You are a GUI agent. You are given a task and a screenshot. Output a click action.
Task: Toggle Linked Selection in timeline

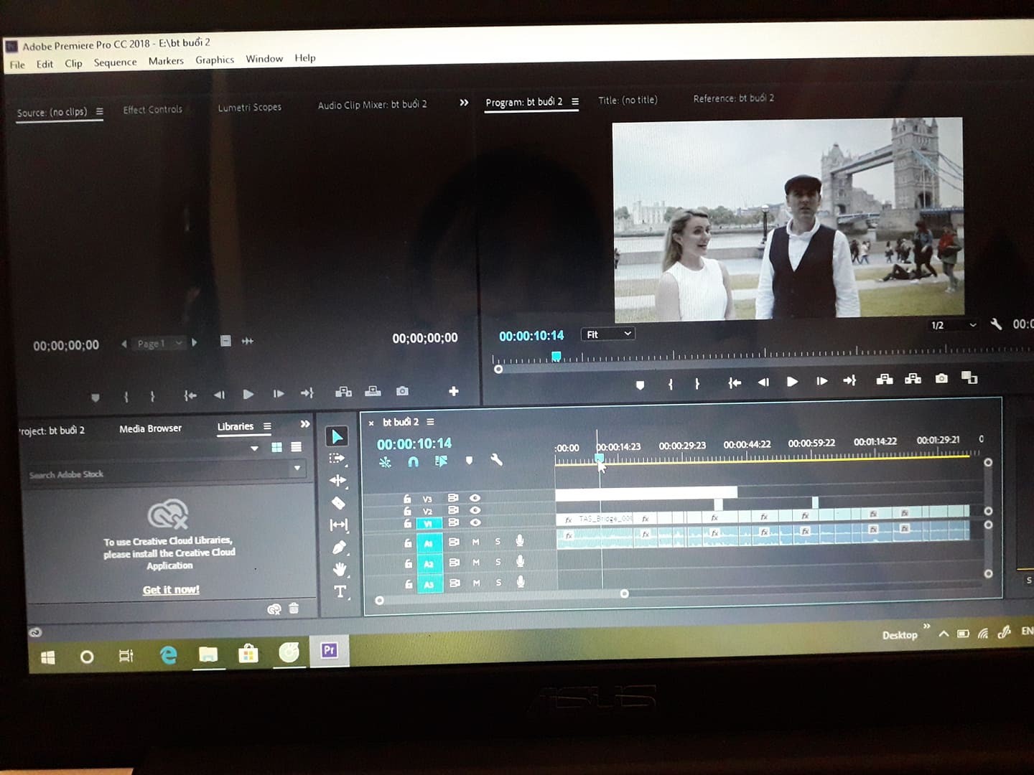(441, 461)
